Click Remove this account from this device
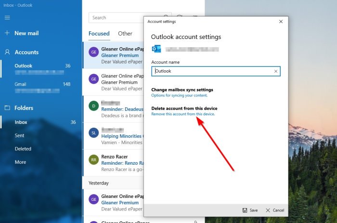The width and height of the screenshot is (337, 223). click(x=183, y=114)
